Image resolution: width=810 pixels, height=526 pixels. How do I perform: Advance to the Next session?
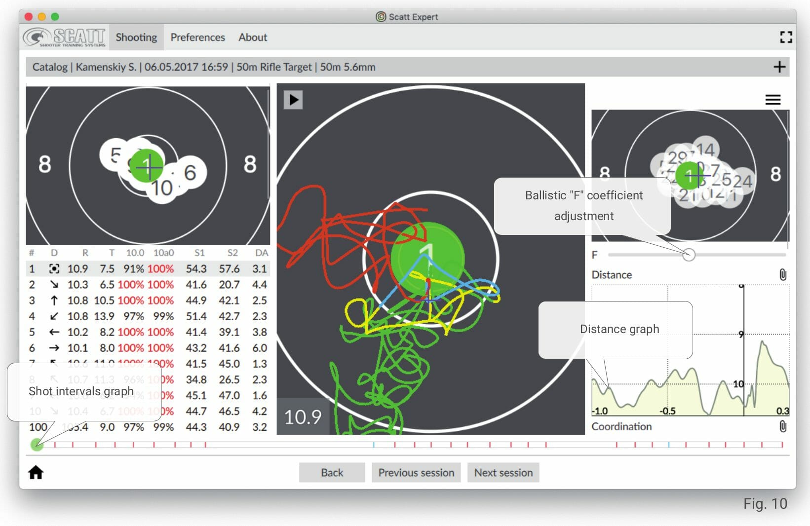tap(503, 472)
